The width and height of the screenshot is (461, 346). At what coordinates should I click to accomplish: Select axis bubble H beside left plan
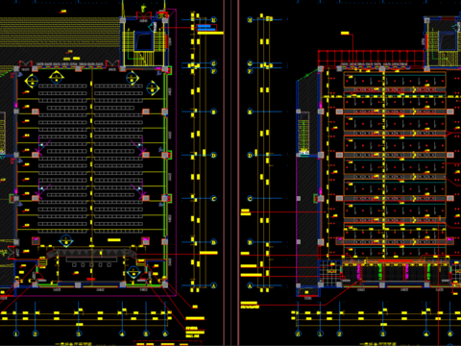214,20
